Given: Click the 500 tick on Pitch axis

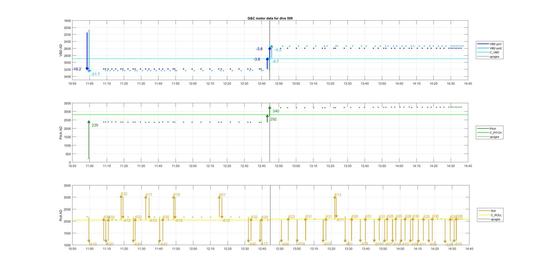Looking at the screenshot, I should point(69,154).
